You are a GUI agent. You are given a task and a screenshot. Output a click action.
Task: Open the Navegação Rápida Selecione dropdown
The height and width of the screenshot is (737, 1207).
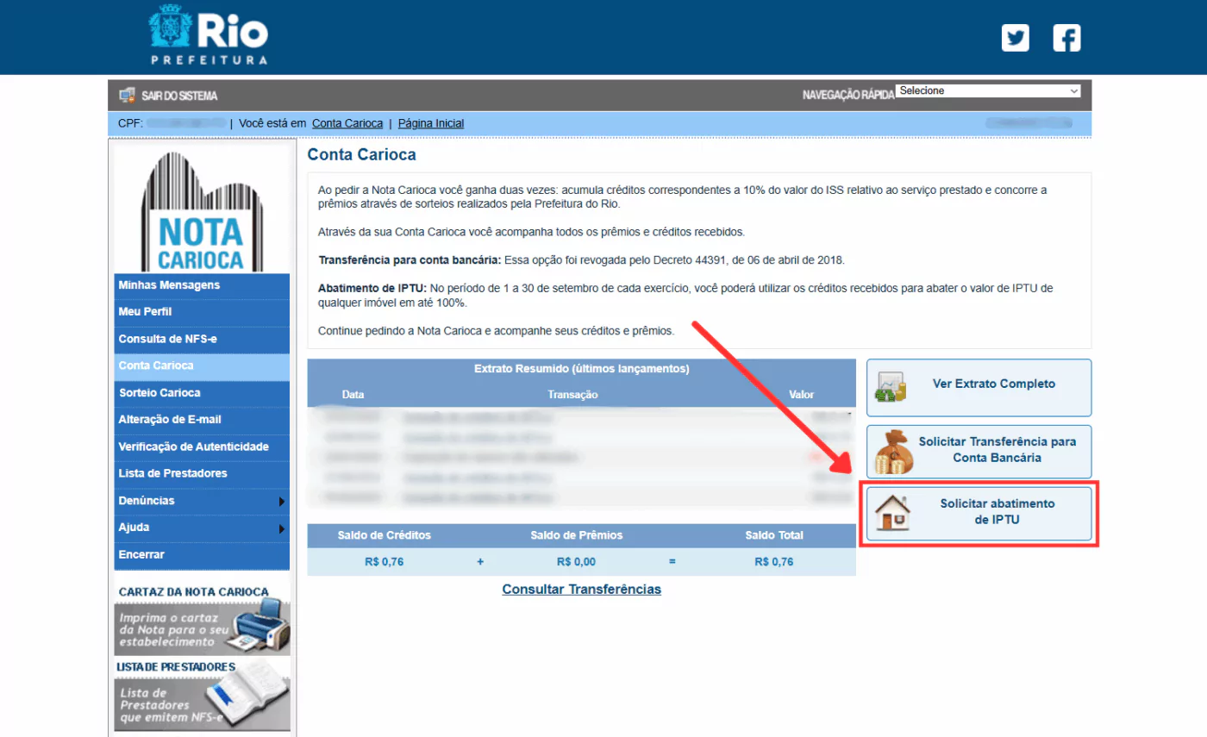coord(988,90)
